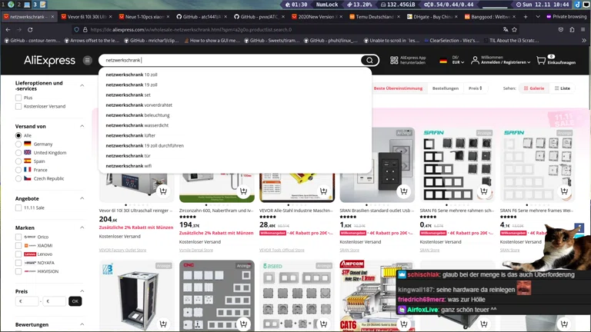This screenshot has width=591, height=332.
Task: Collapse the Marken filter section
Action: 82,227
